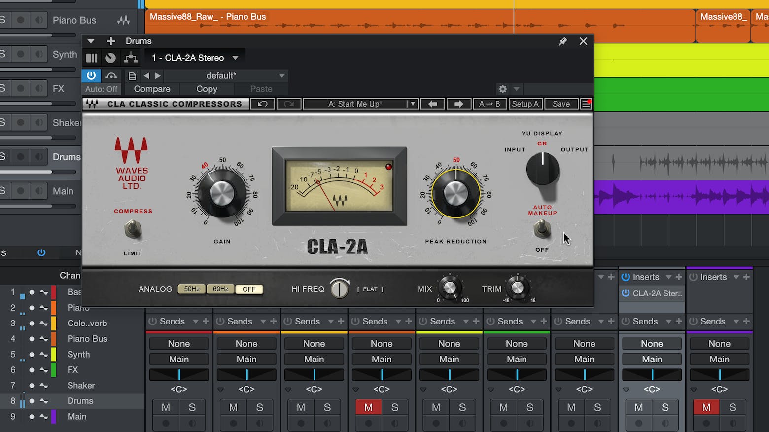Select the Shaker track in channel list
The width and height of the screenshot is (769, 432).
pos(81,385)
